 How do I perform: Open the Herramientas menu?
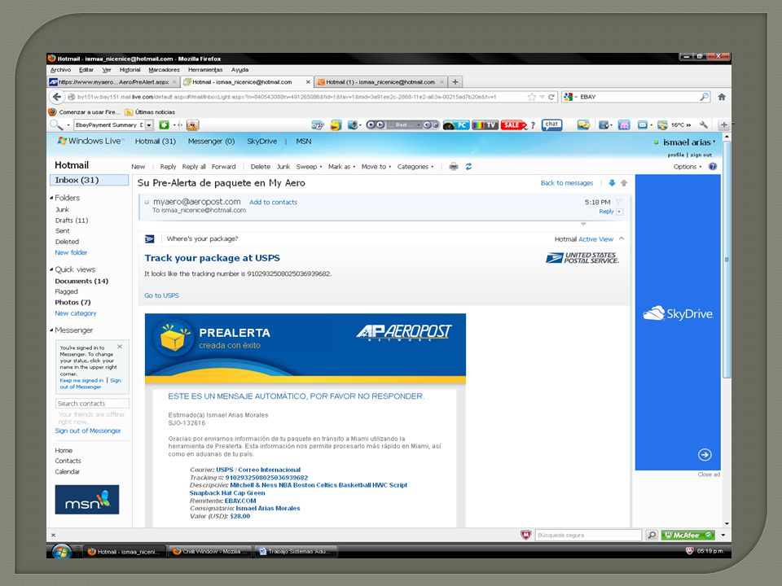[x=205, y=70]
